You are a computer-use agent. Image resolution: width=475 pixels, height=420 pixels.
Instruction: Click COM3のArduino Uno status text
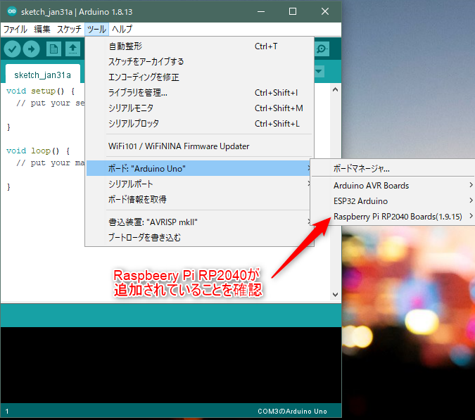point(292,412)
